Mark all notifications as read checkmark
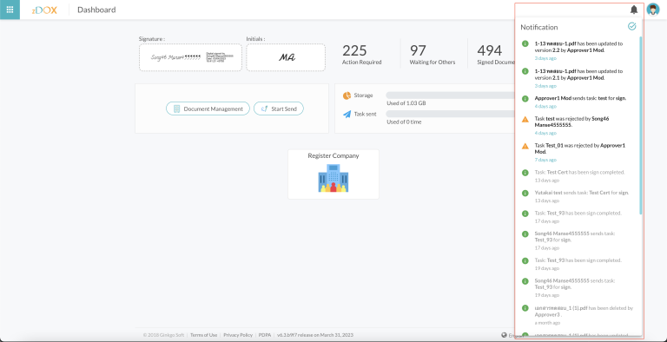This screenshot has height=342, width=667. 631,26
